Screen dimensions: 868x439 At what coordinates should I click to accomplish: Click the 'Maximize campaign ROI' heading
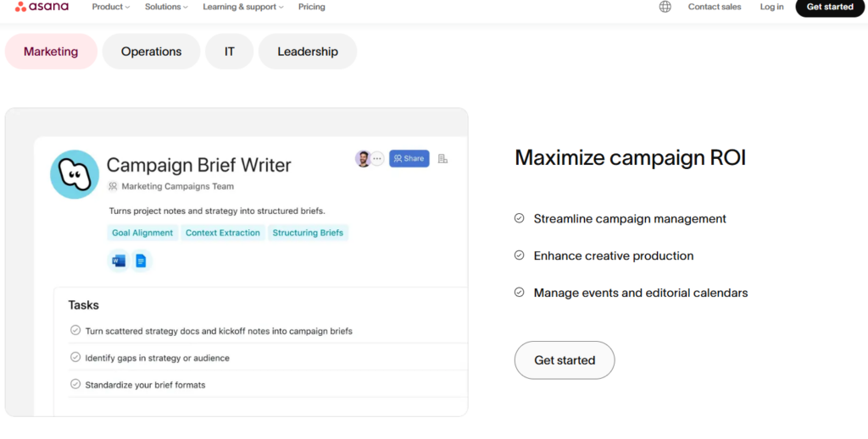(x=631, y=158)
